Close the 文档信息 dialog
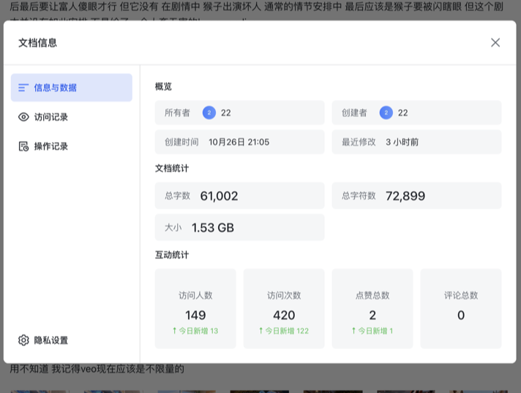This screenshot has height=393, width=521. [x=495, y=42]
